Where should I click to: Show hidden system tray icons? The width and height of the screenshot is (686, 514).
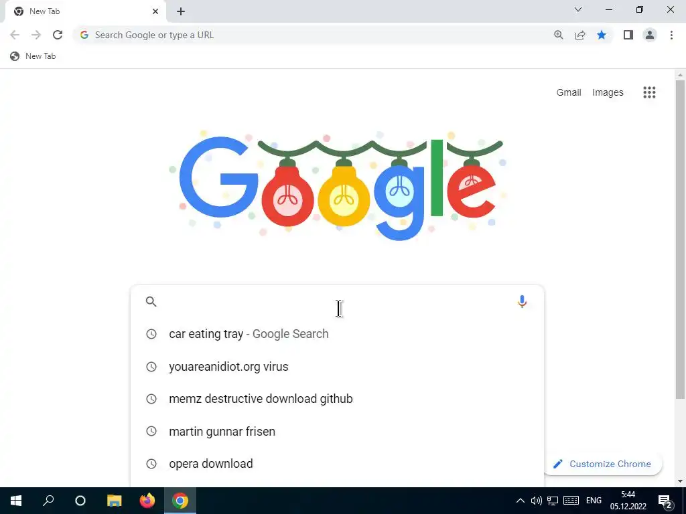pos(520,501)
